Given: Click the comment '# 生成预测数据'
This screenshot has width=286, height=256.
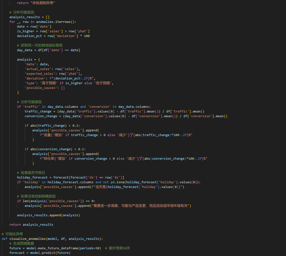Looking at the screenshot, I should coord(22,244).
